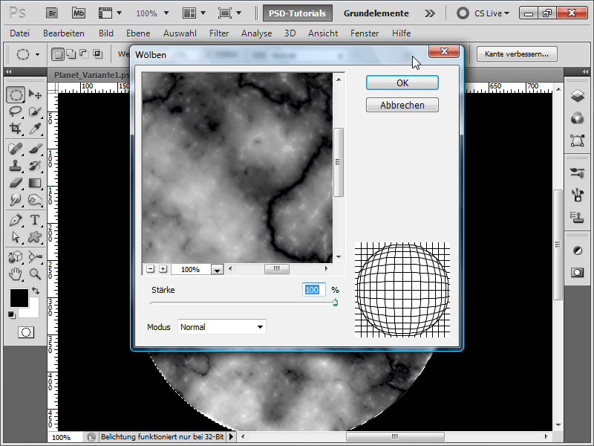Select the Crop tool
This screenshot has height=446, width=594.
16,129
